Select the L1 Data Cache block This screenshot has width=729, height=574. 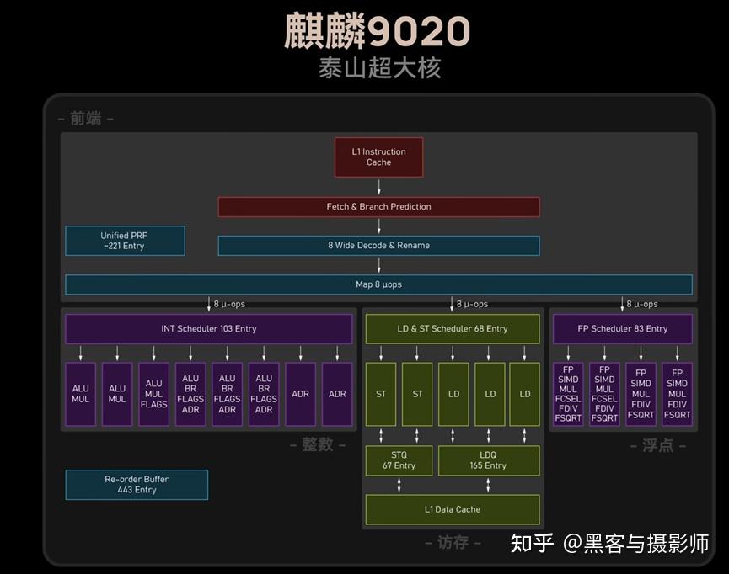coord(452,509)
